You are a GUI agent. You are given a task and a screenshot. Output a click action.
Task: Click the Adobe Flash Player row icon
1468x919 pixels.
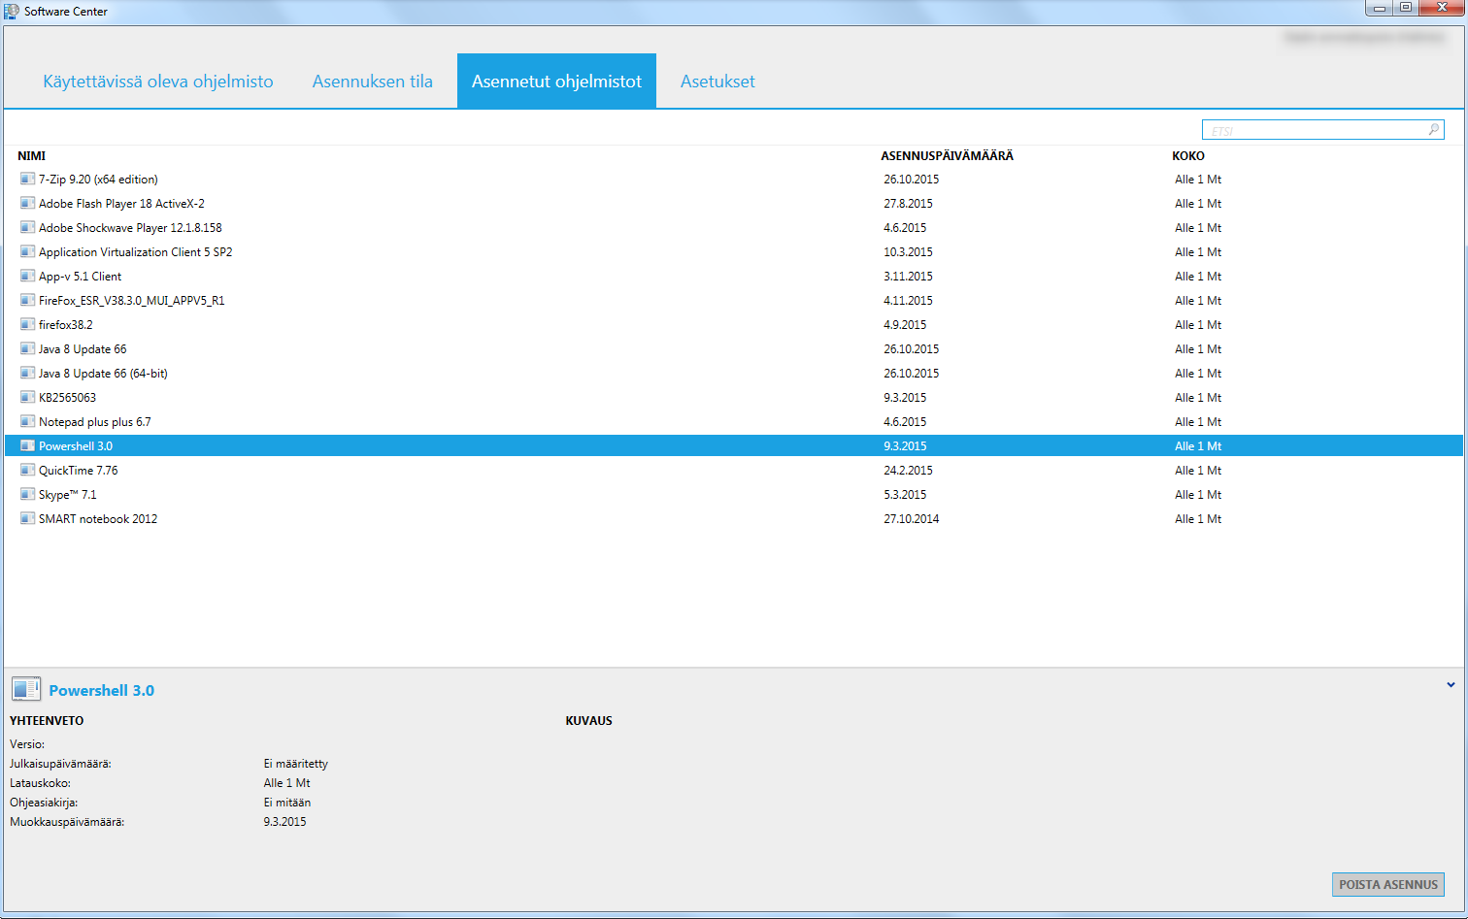tap(27, 203)
